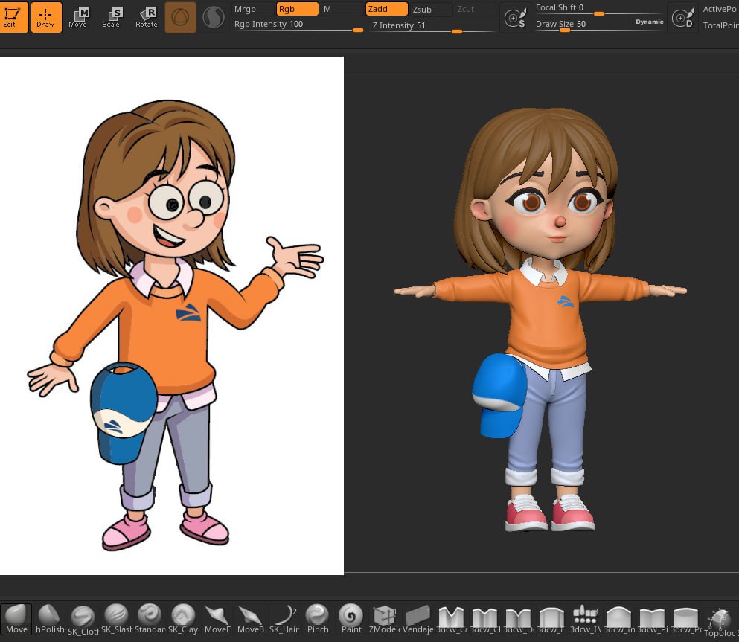Activate the Move transform mode
The height and width of the screenshot is (642, 739).
click(x=78, y=16)
